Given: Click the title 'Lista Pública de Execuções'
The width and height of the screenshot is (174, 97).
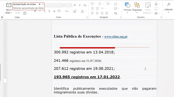Looking at the screenshot, I should [x=77, y=36].
